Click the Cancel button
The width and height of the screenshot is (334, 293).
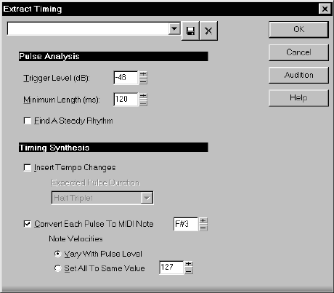[x=298, y=52]
